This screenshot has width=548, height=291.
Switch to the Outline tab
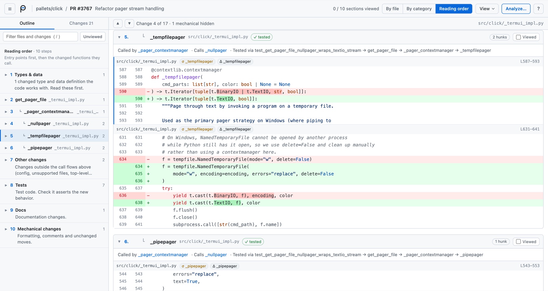(27, 23)
